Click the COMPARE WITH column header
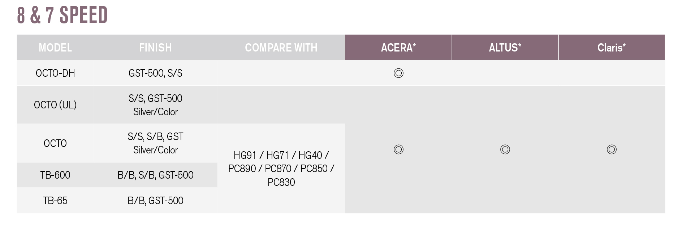Viewport: 678px width, 242px height. [281, 48]
